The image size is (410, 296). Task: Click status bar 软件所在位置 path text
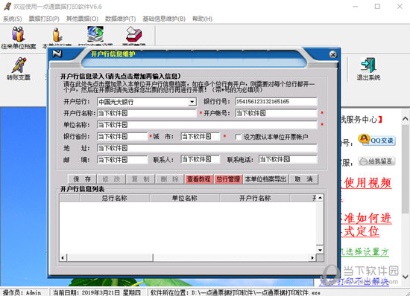click(236, 292)
